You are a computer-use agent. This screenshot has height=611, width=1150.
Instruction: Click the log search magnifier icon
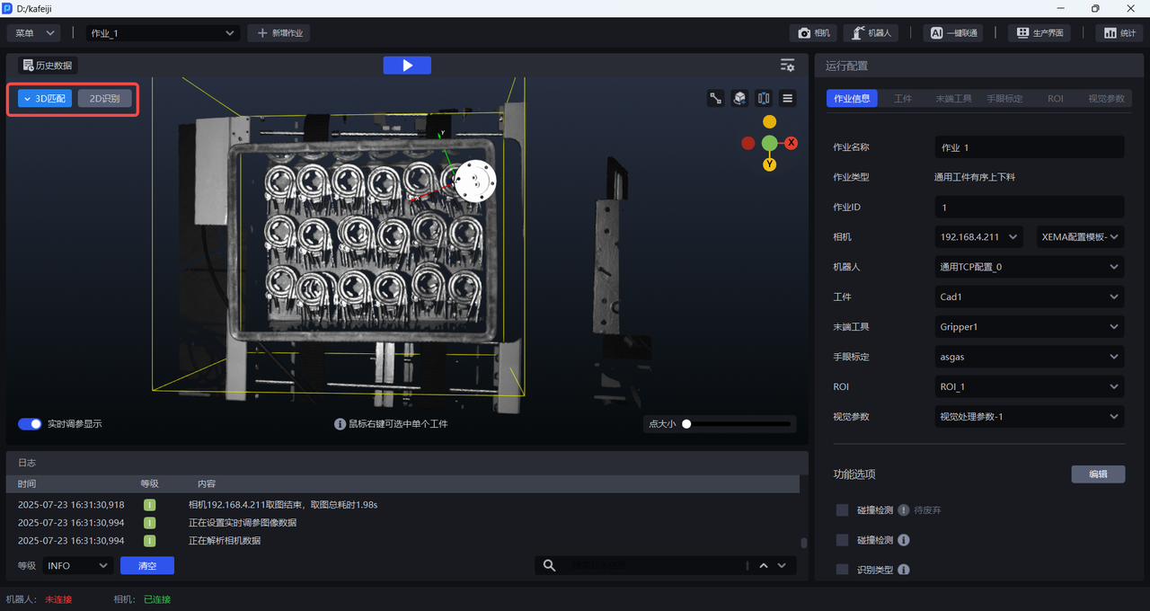(x=549, y=565)
